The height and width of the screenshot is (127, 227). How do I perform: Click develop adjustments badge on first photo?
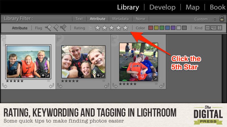pyautogui.click(x=47, y=75)
